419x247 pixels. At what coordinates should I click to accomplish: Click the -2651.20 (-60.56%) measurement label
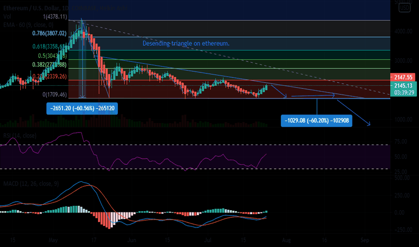point(82,108)
